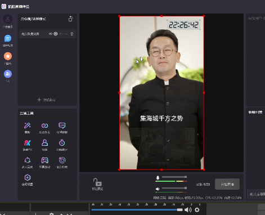Mute desktop audio using the speaker icon
Viewport: 265px width, 215px height.
pyautogui.click(x=158, y=189)
